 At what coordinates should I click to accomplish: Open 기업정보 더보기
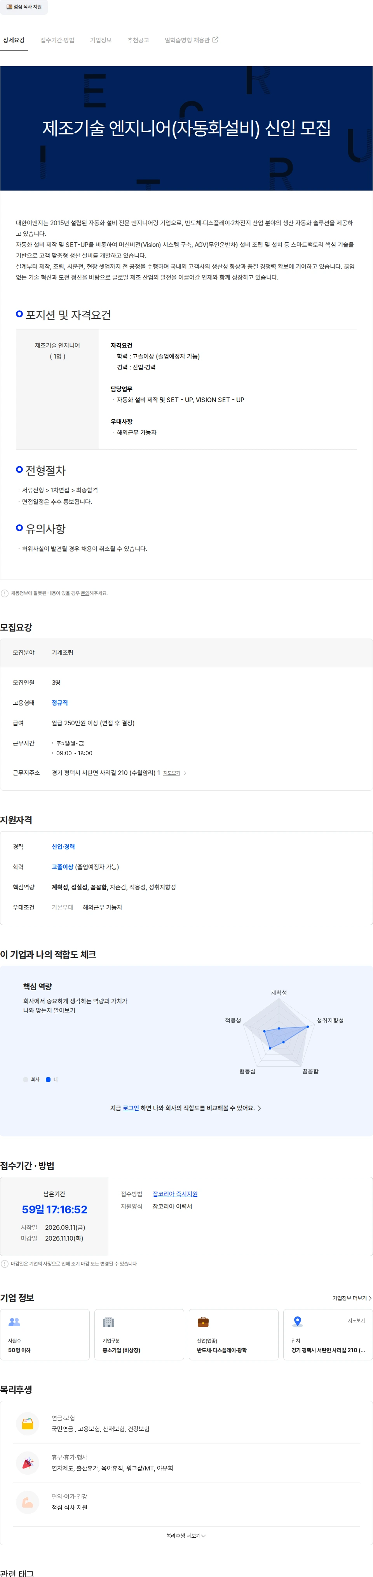point(352,1298)
